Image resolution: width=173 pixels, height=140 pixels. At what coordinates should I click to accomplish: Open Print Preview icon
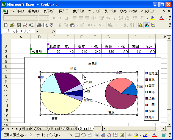45,25
